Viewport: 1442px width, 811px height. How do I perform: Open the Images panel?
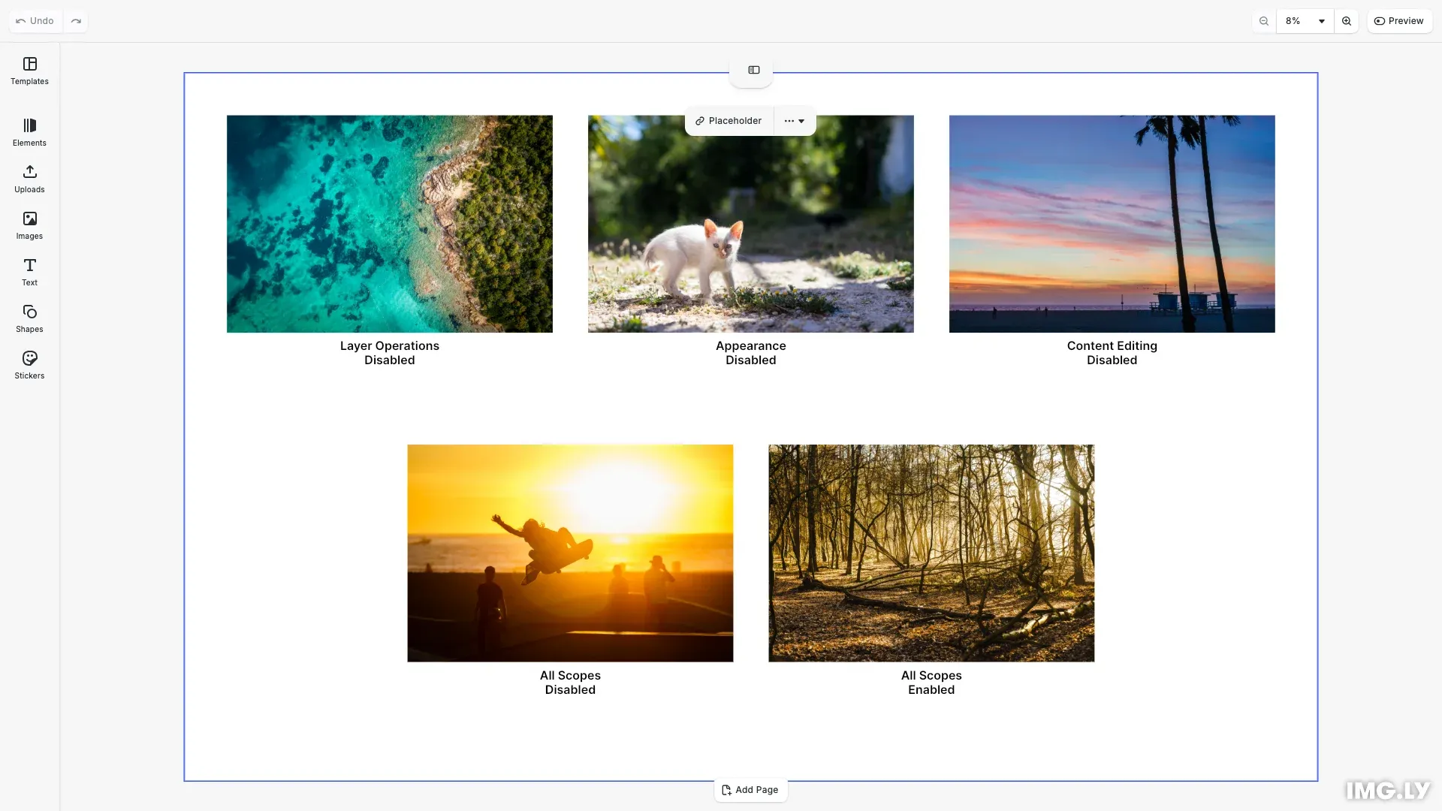click(x=29, y=225)
